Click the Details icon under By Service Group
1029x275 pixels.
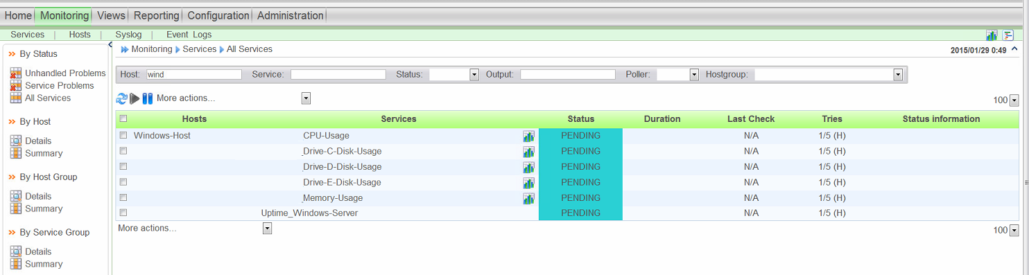click(16, 252)
